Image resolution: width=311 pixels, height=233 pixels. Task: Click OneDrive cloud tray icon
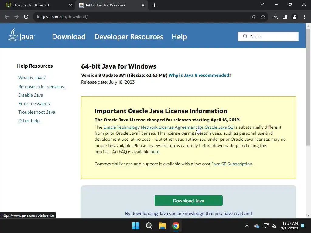(256, 226)
